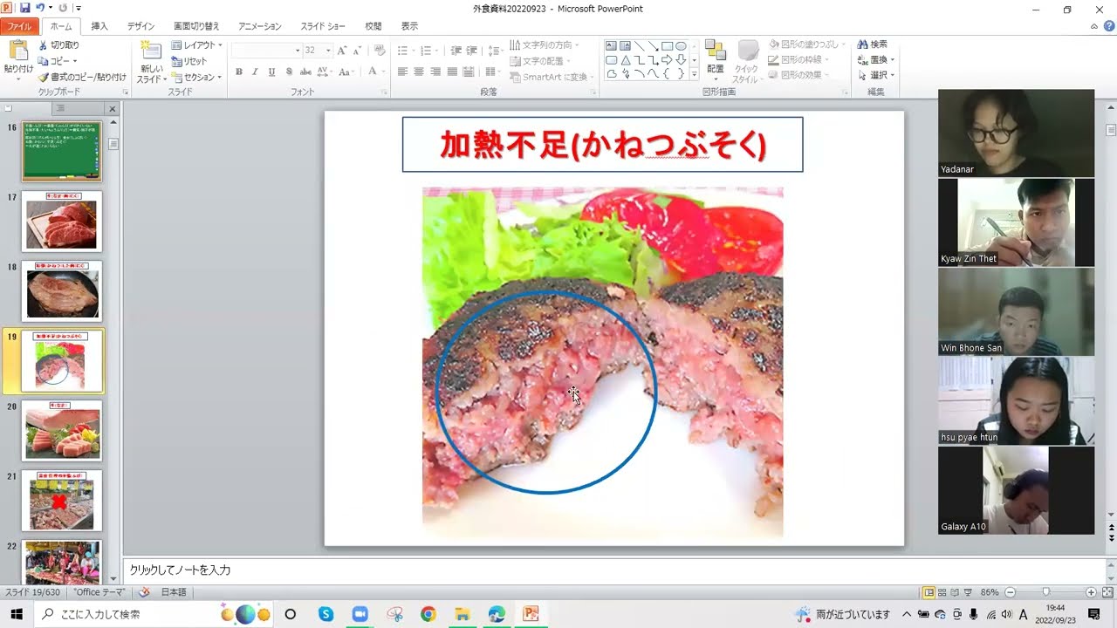1117x628 pixels.
Task: Click the "Office テーマ" status bar entry
Action: point(99,592)
